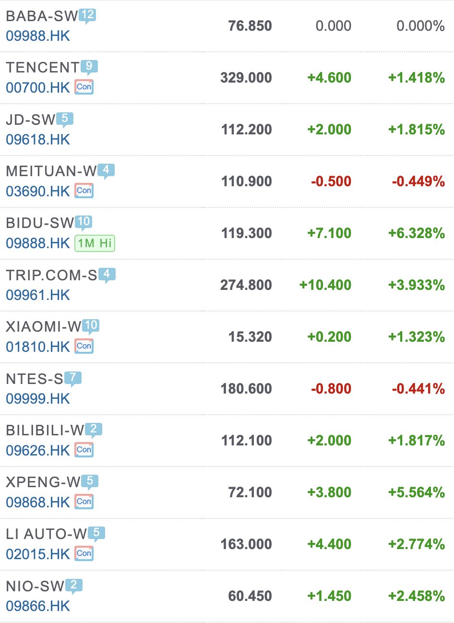Screen dimensions: 454x623
Task: Click the Con badge beside 03690.HK
Action: (x=84, y=191)
